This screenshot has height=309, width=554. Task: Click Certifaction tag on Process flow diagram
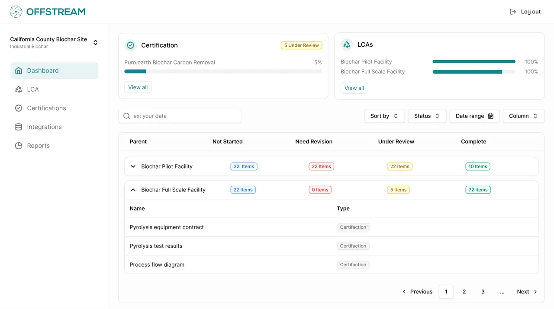click(x=353, y=264)
